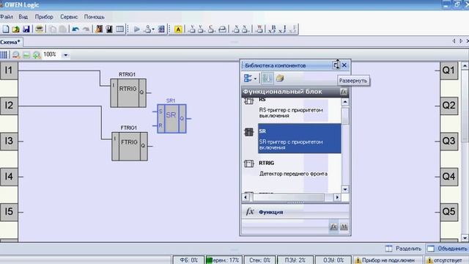Click the canvas vertical scrollbar up arrow
469x264 pixels.
[x=465, y=65]
